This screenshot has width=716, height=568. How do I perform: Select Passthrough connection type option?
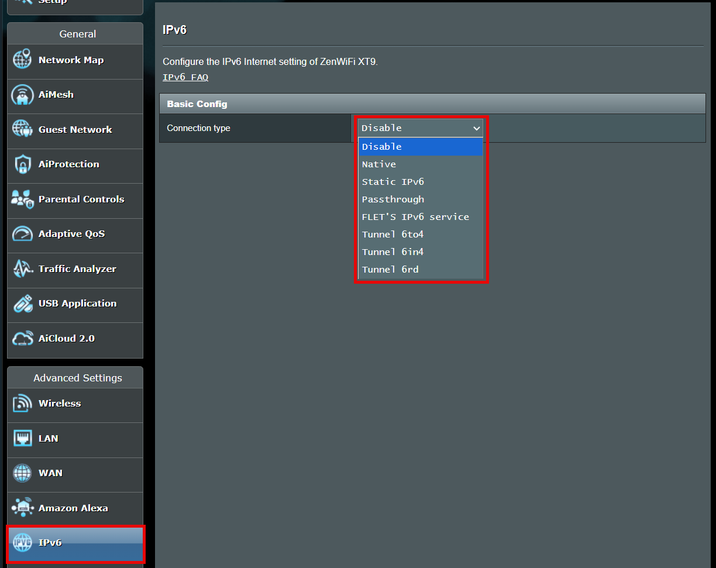tap(393, 199)
